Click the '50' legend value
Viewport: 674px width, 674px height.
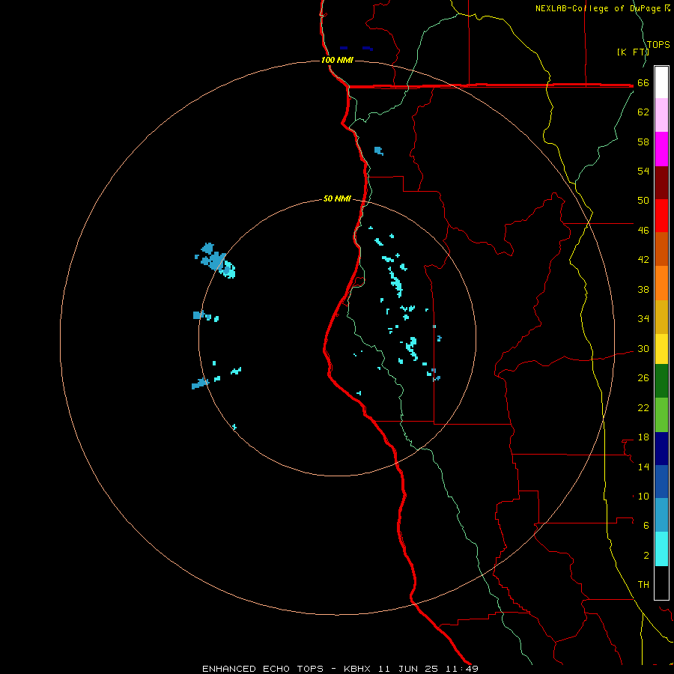click(x=643, y=201)
